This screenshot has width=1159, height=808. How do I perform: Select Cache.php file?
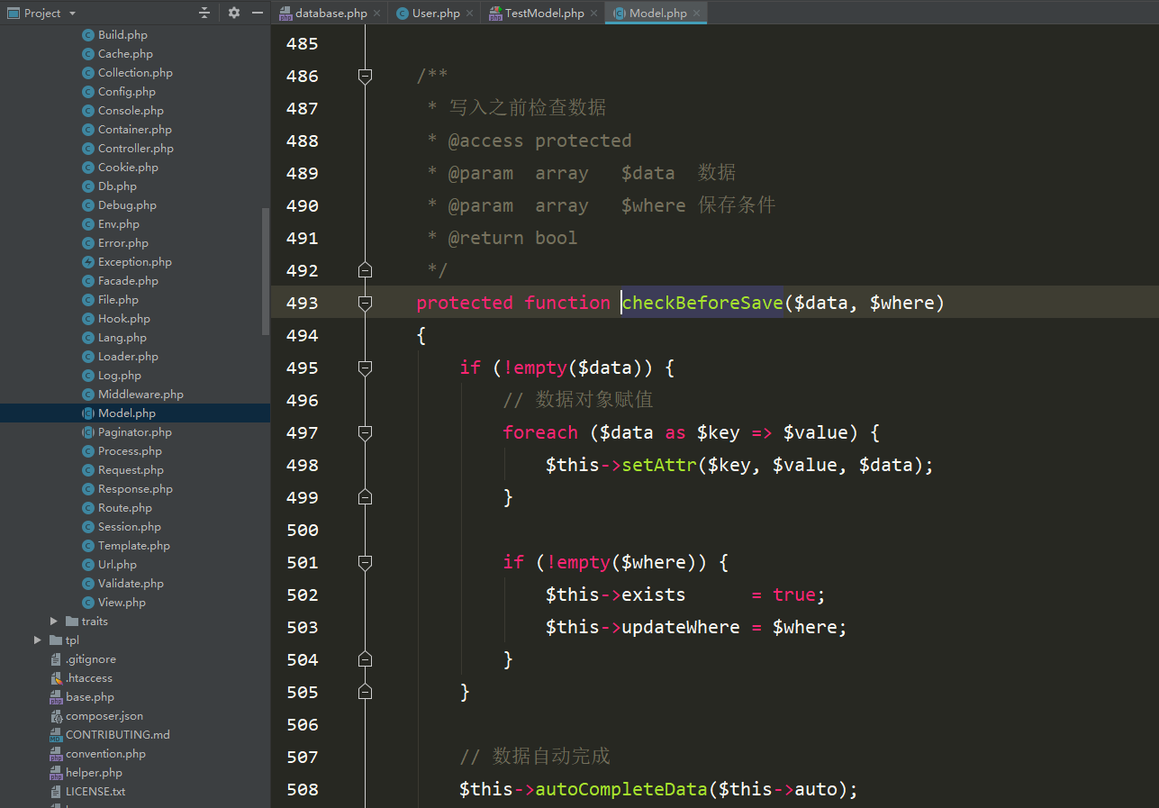[125, 54]
